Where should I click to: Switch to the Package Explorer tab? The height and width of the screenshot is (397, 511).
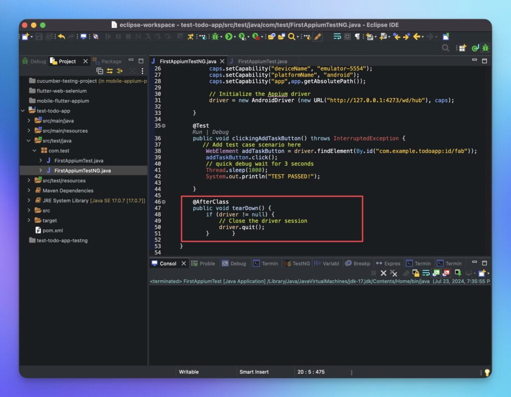107,61
